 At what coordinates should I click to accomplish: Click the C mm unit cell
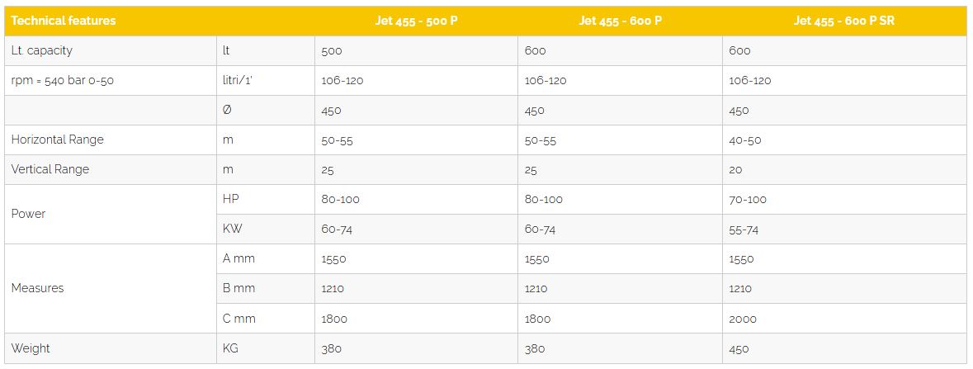click(239, 318)
